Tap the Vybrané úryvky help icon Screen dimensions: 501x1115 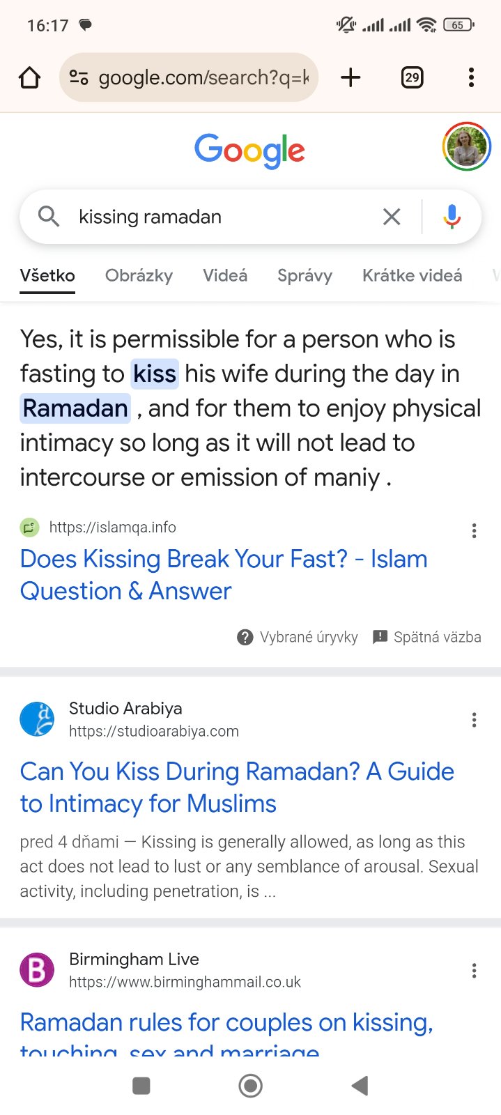[x=245, y=637]
